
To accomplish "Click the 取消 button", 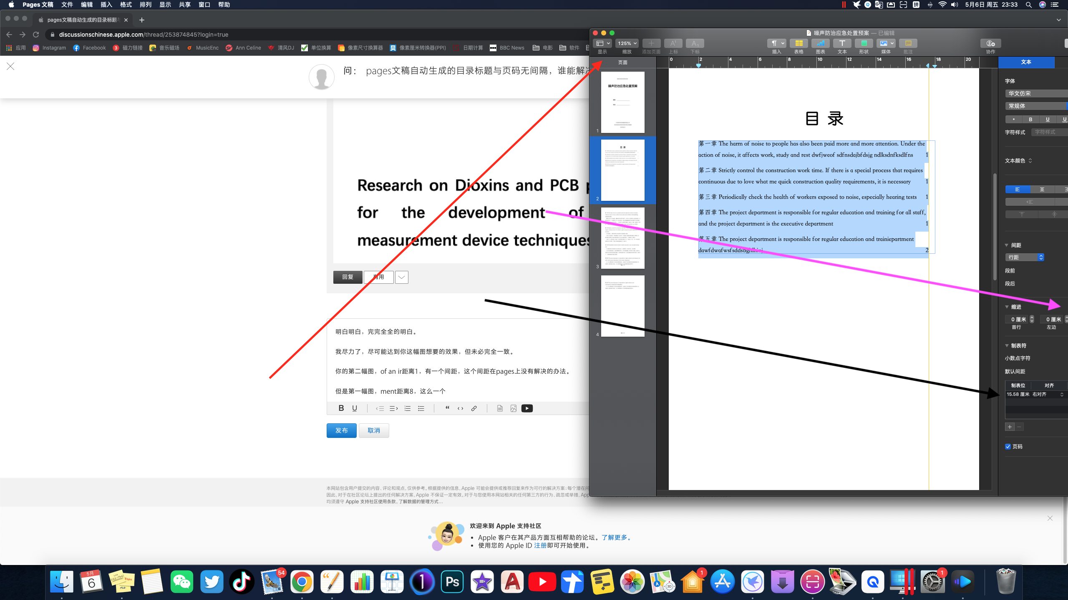I will 374,430.
